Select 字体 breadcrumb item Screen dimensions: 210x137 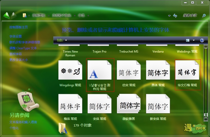pos(82,16)
